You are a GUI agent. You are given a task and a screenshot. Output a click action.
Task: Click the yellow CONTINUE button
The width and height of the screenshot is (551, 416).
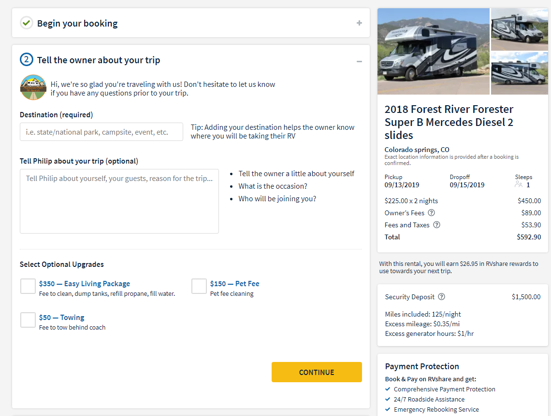click(x=317, y=372)
